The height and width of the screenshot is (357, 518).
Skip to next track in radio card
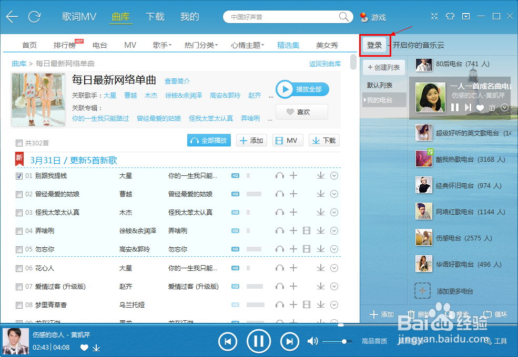[468, 107]
